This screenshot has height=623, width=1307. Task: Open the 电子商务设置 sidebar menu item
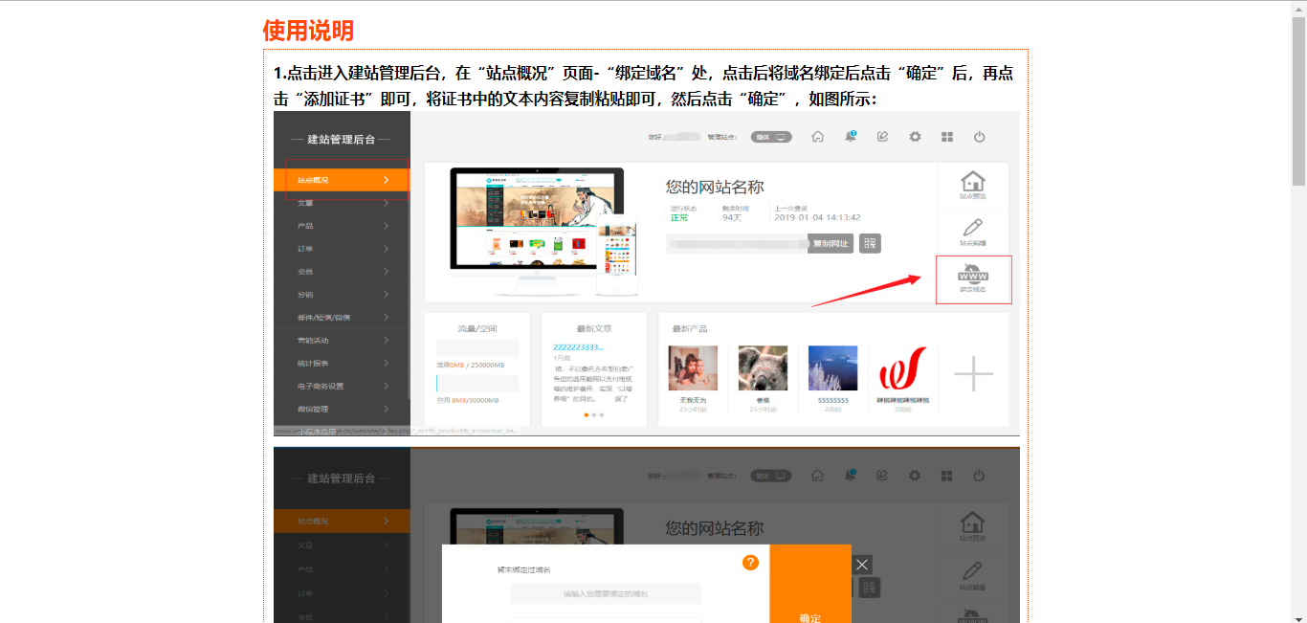point(342,387)
